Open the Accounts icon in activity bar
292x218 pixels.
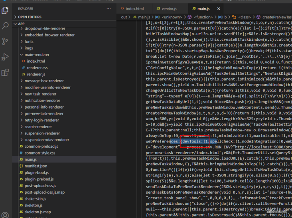(x=5, y=216)
